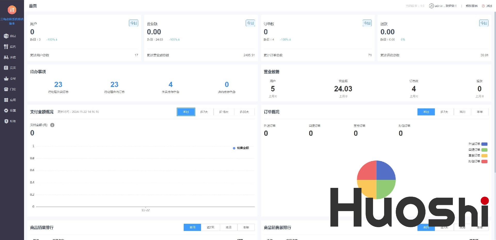Open the 门店 store sidebar icon
Image resolution: width=496 pixels, height=240 pixels.
[6, 89]
